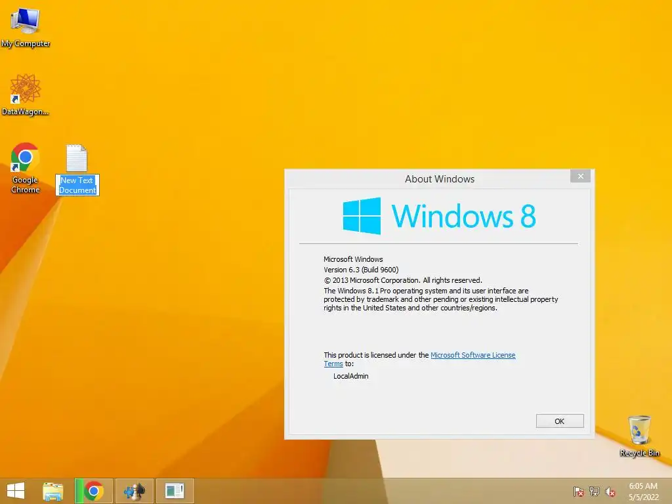This screenshot has width=672, height=504.
Task: Open the chess piece app on taskbar
Action: point(134,491)
